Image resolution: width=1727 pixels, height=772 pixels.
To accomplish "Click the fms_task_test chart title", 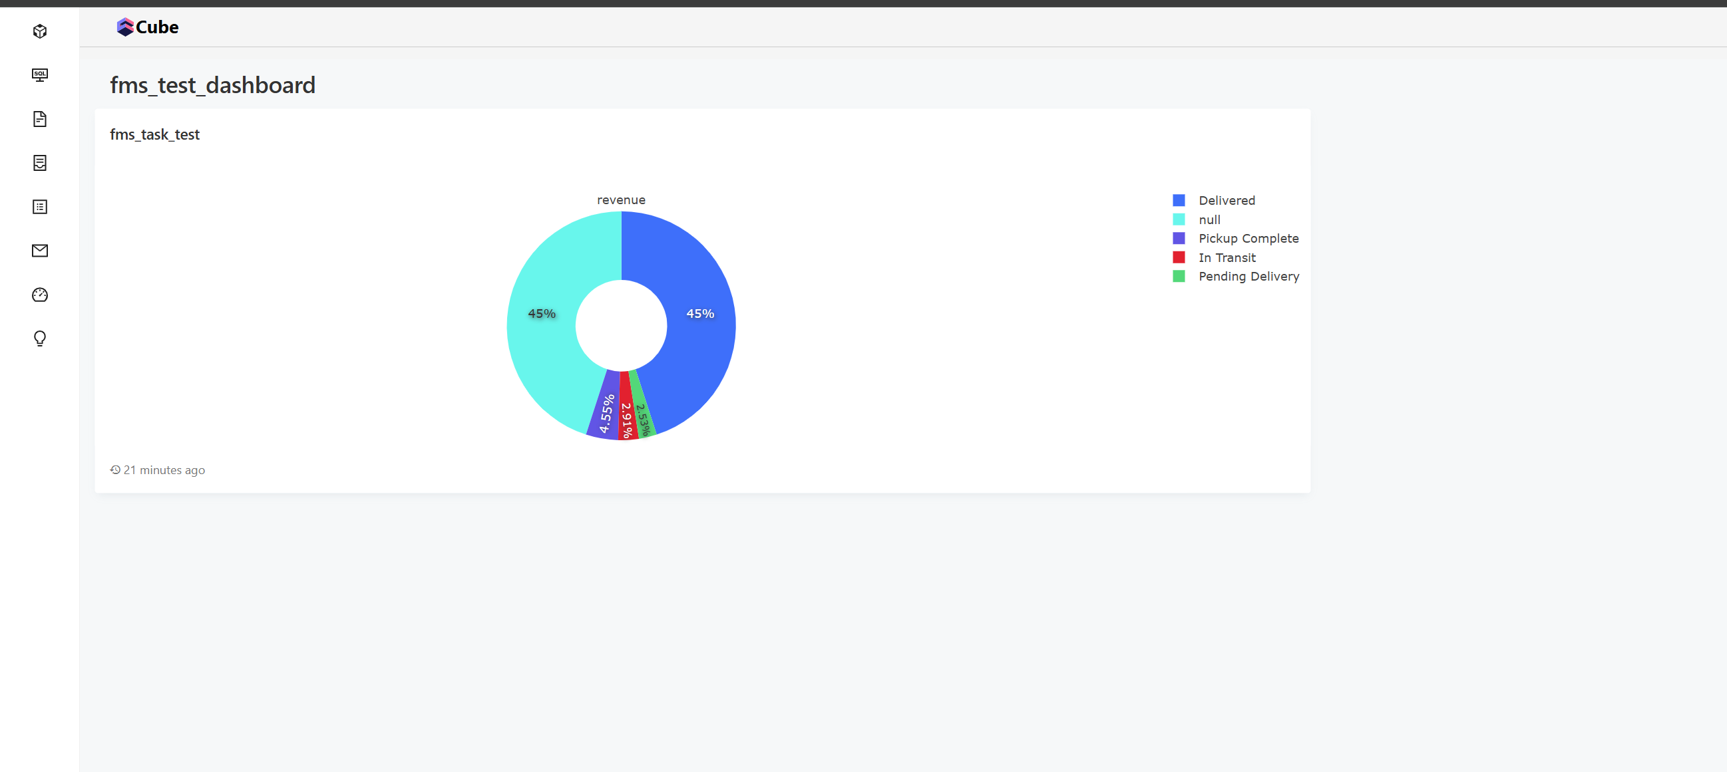I will pyautogui.click(x=154, y=135).
